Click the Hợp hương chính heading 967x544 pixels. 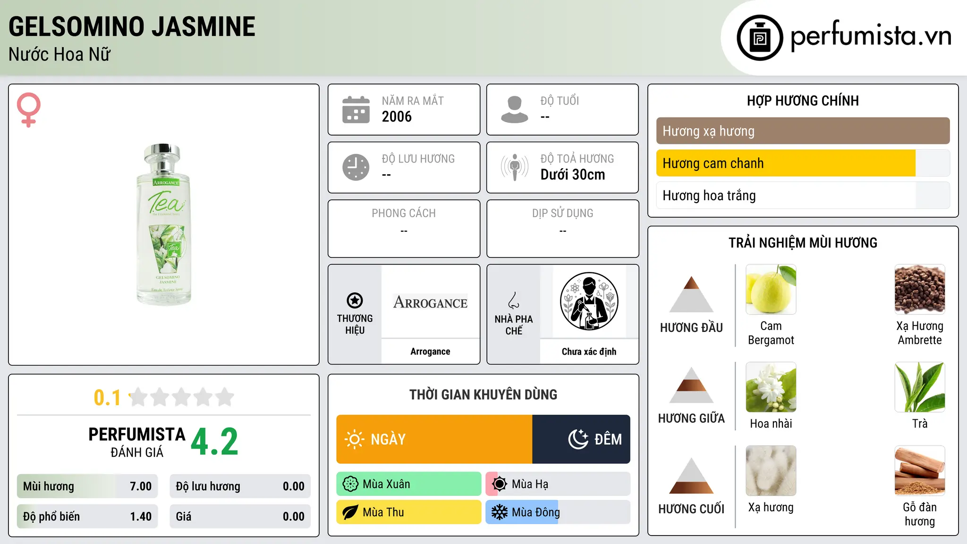(x=803, y=101)
